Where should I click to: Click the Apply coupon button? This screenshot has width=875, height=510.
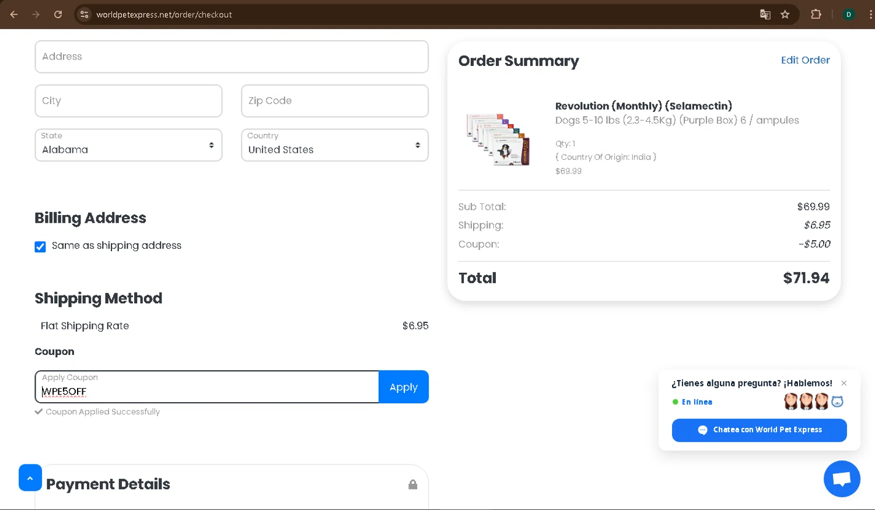404,387
